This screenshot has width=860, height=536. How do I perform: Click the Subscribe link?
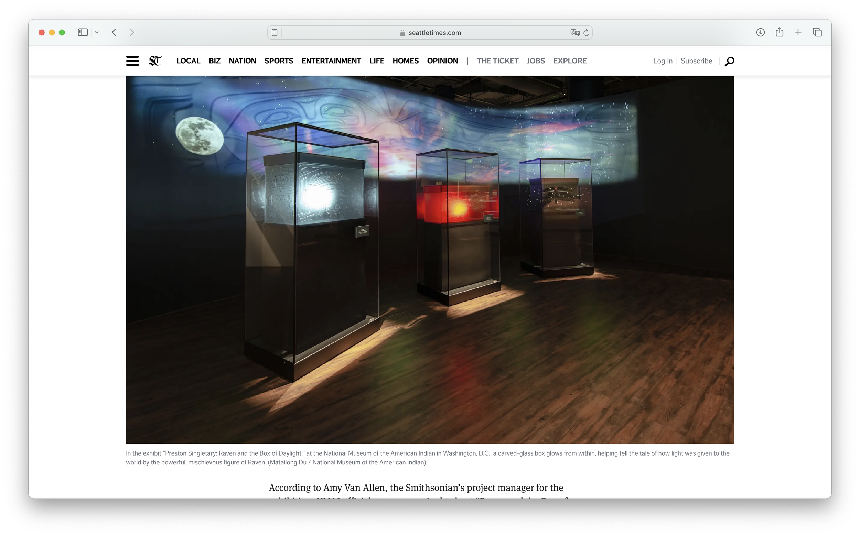tap(696, 61)
